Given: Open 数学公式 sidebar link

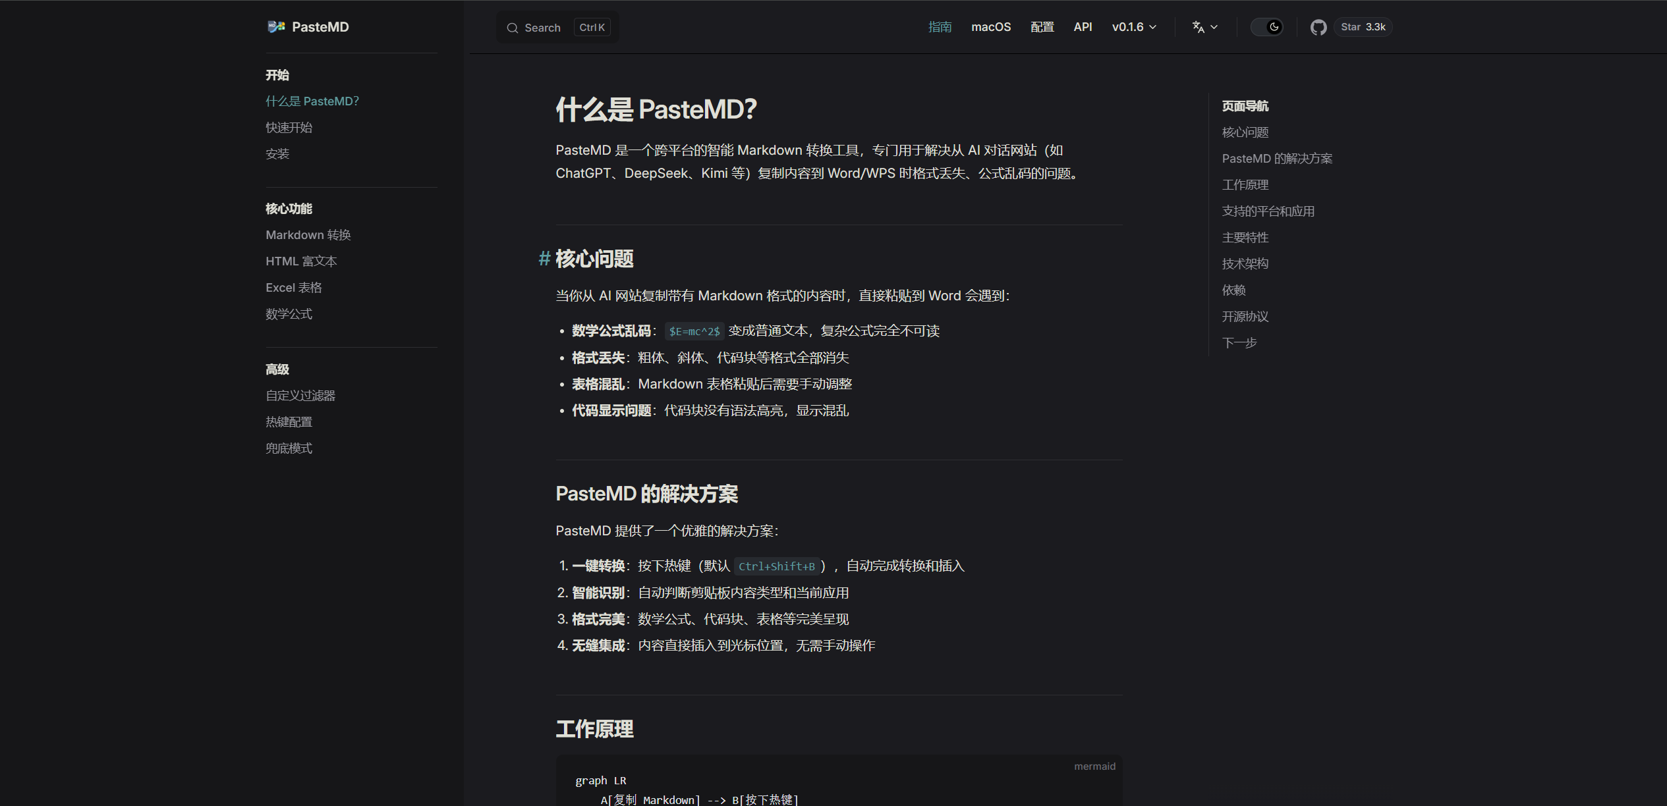Looking at the screenshot, I should (289, 314).
